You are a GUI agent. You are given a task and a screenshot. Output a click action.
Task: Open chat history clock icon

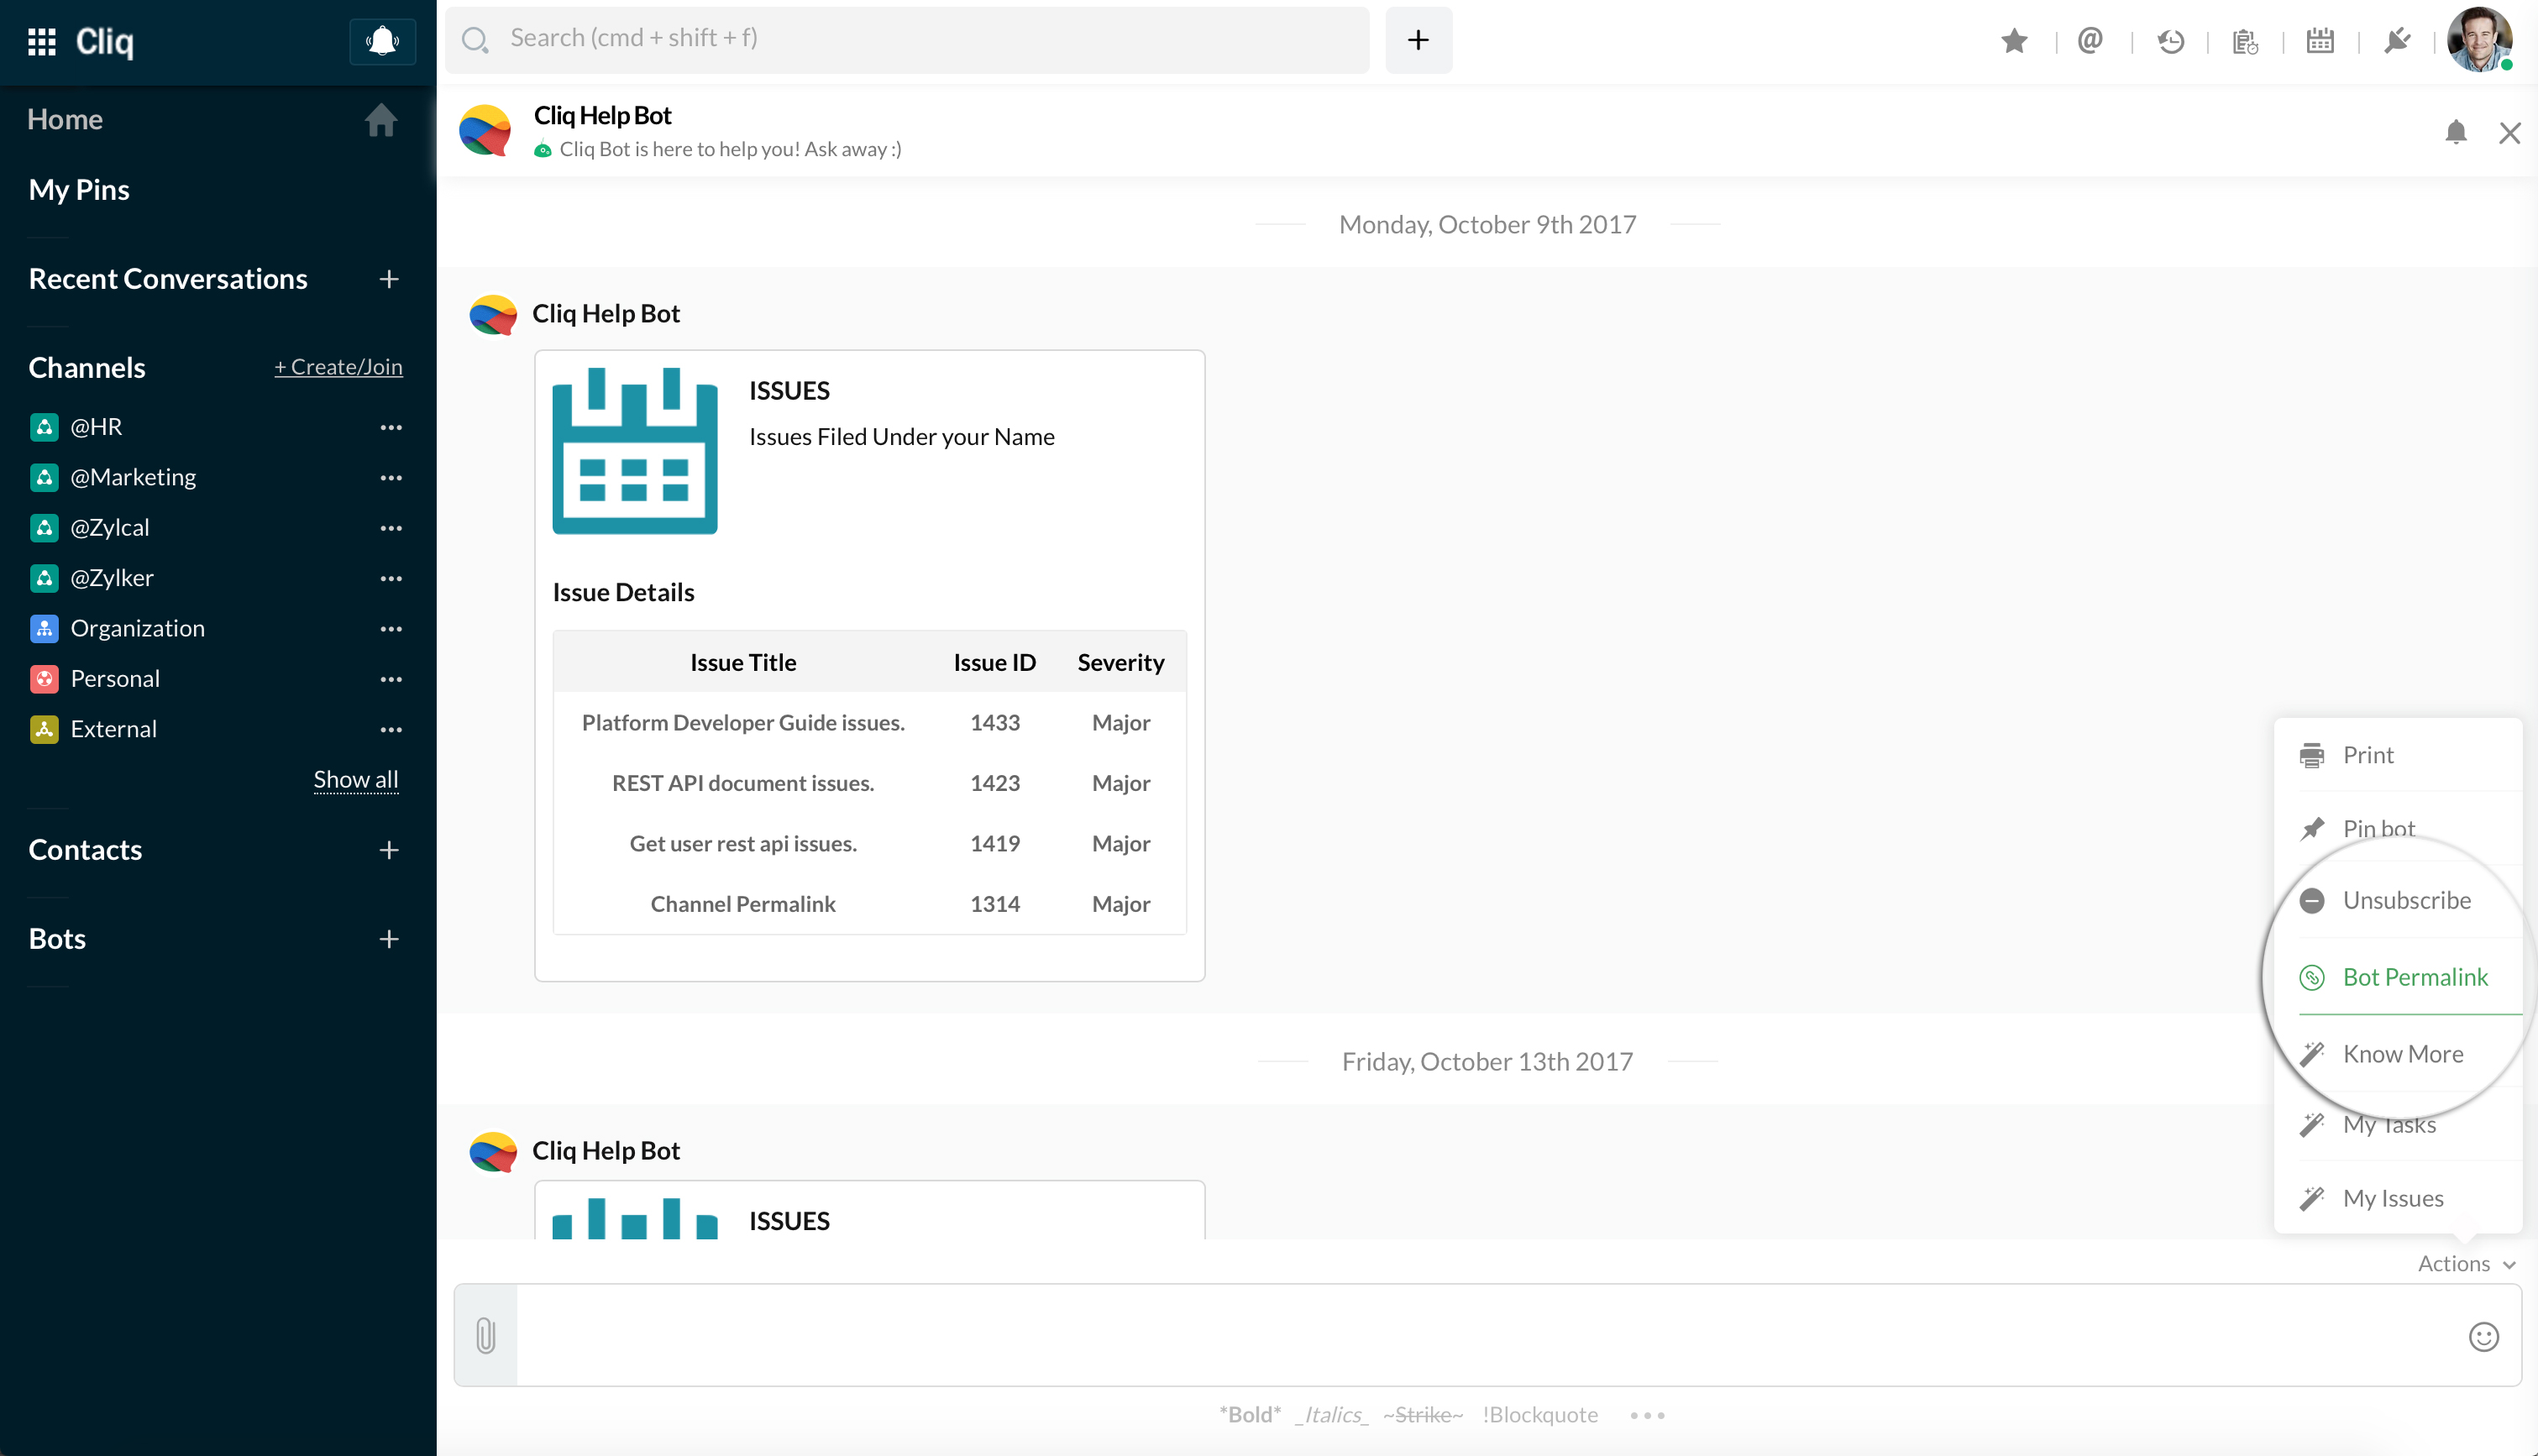click(2170, 41)
